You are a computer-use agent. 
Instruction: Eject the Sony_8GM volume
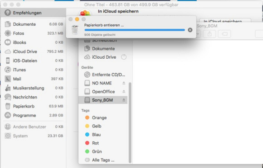click(x=124, y=100)
